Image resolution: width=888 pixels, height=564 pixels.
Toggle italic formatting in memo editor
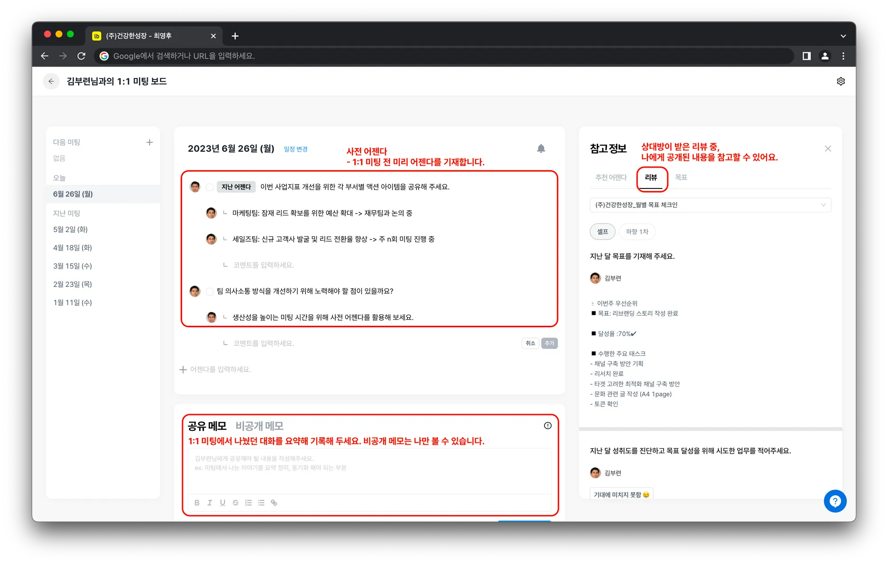tap(210, 503)
